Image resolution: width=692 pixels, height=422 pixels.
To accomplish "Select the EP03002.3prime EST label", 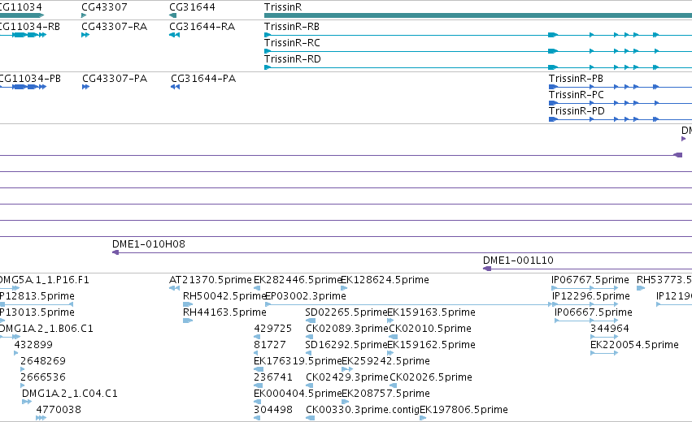I will coord(306,296).
